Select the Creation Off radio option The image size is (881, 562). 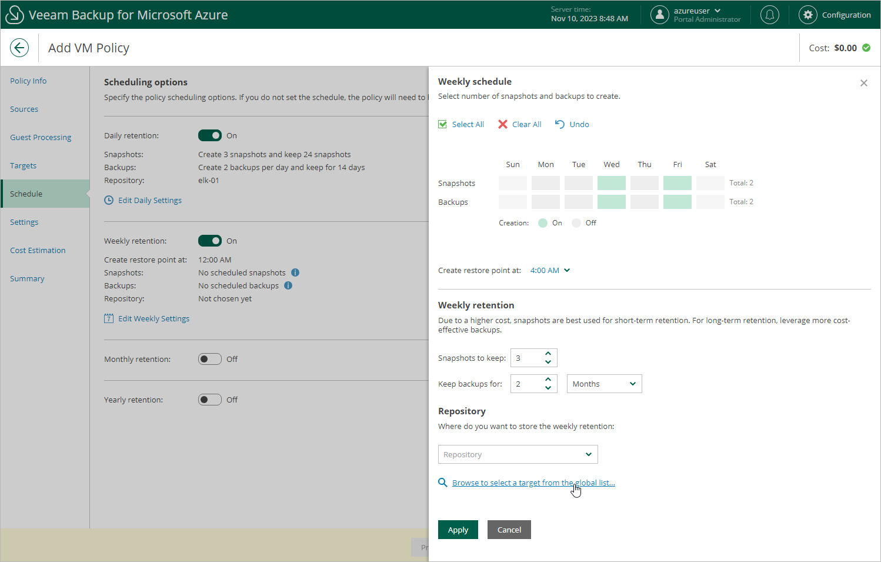tap(576, 223)
